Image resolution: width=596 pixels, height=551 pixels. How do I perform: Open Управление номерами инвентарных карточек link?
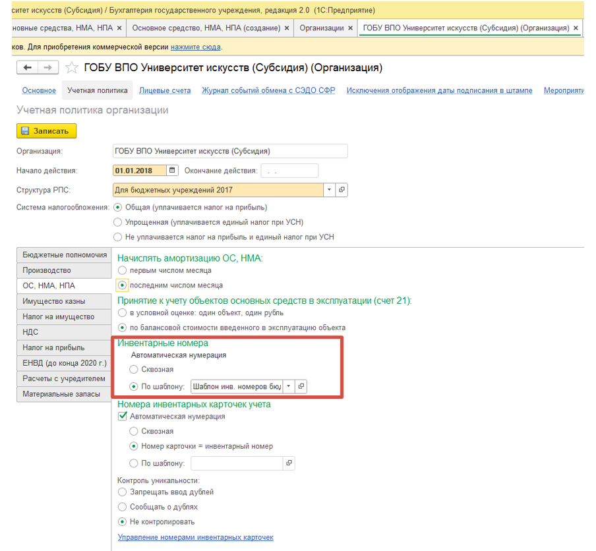coord(195,537)
